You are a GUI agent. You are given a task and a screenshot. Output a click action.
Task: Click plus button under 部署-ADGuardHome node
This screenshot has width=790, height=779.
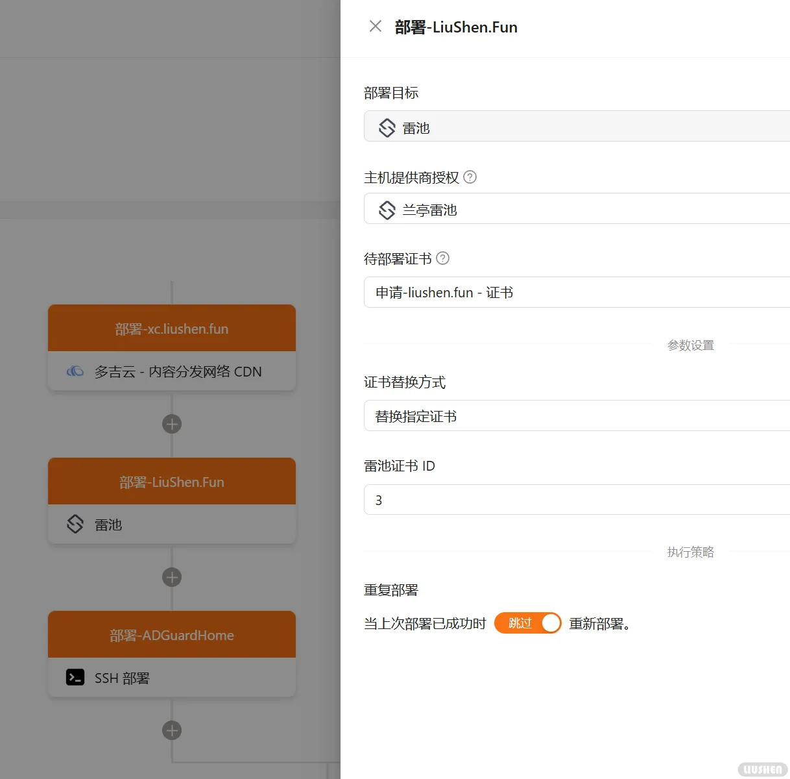pos(172,731)
